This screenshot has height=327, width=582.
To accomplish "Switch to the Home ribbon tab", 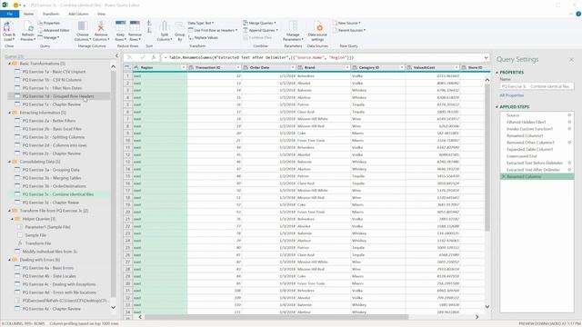I will 28,15.
